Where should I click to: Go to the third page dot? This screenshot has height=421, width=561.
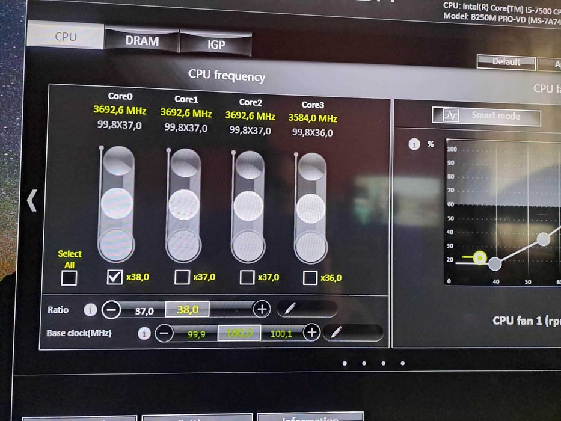coord(383,363)
